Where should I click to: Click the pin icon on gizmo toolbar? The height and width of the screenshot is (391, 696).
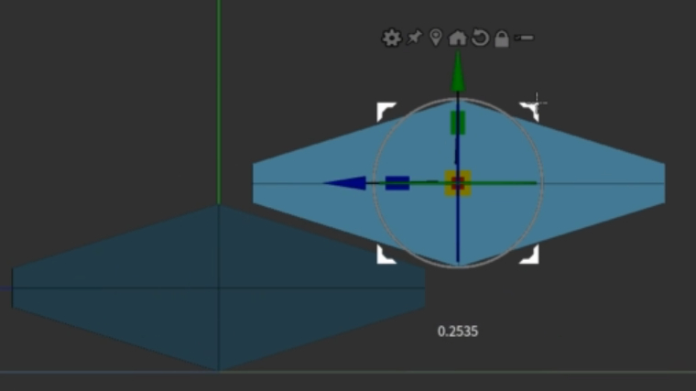(x=414, y=38)
